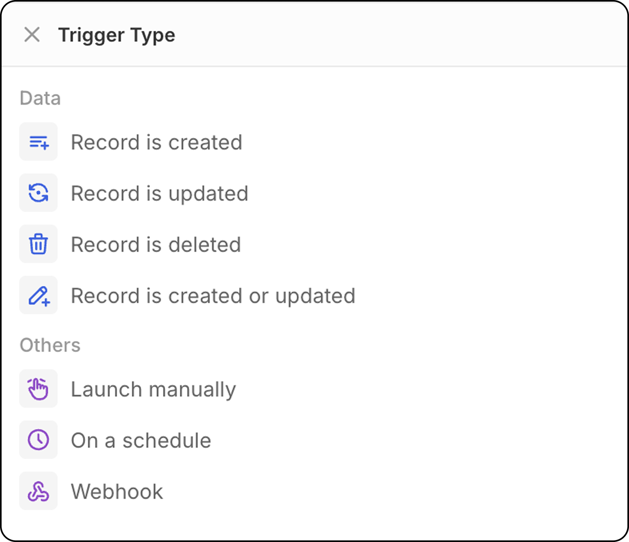The height and width of the screenshot is (542, 629).
Task: Click the "Data" section heading
Action: (x=40, y=98)
